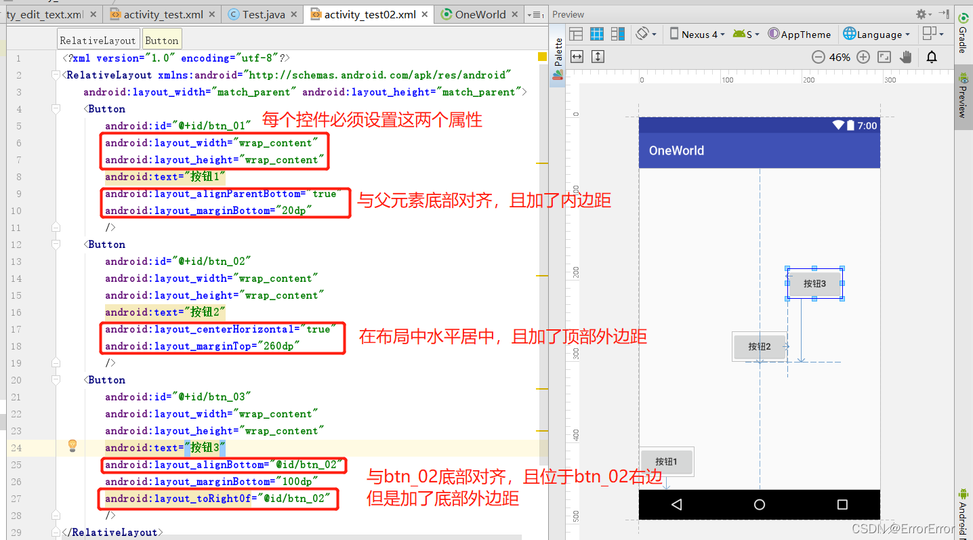
Task: Hide Preview panel with arrow icon
Action: pos(944,14)
